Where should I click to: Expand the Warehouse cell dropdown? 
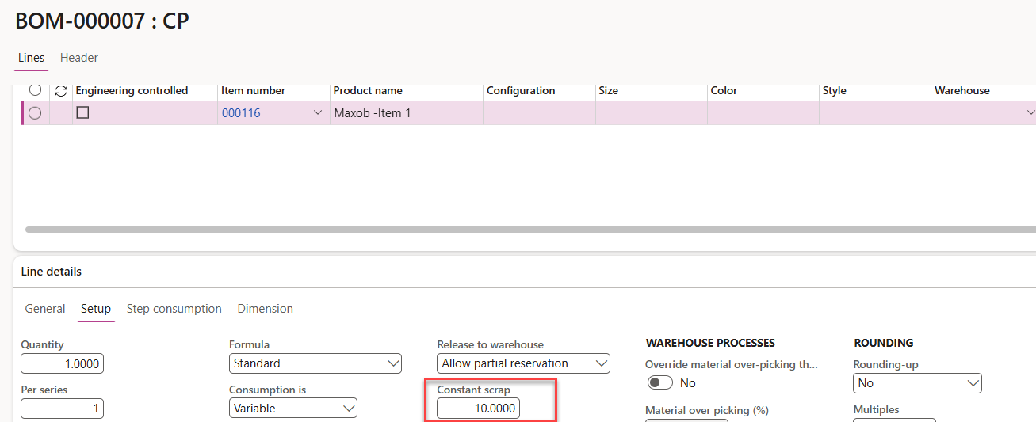click(x=1030, y=113)
